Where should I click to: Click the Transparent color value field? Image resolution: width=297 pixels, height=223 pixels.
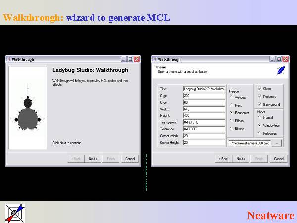(x=204, y=121)
